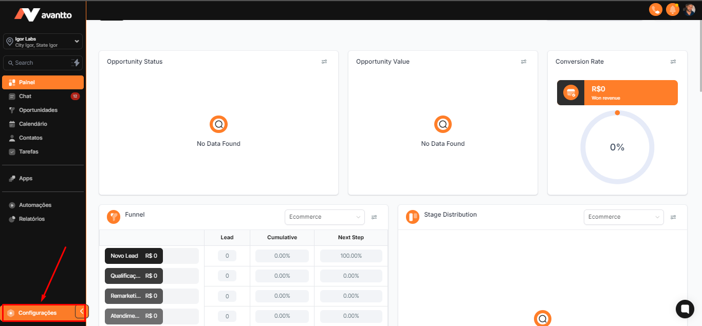Open Opportunity Value filter settings icon

524,62
